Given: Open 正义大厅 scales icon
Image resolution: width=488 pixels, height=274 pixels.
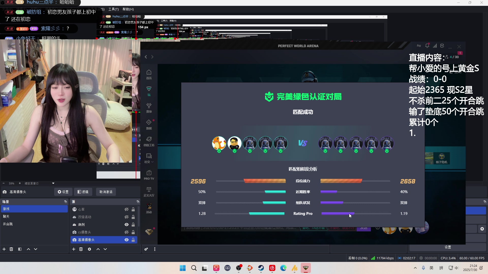Looking at the screenshot, I should click(149, 192).
